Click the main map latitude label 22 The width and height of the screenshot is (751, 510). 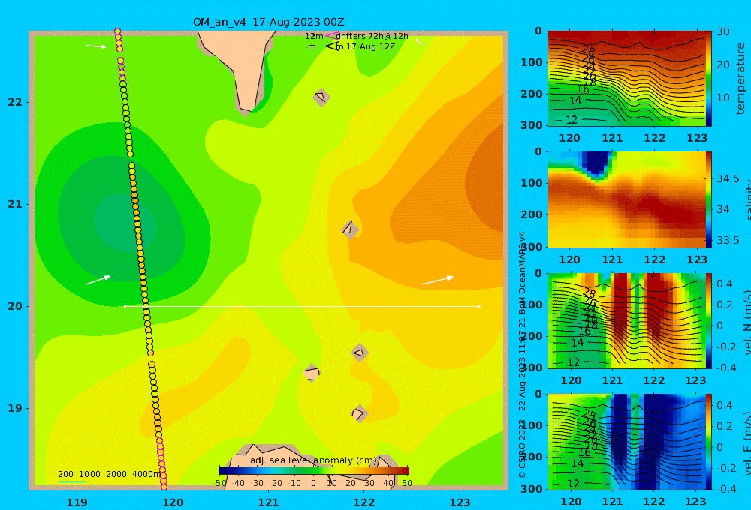click(15, 103)
